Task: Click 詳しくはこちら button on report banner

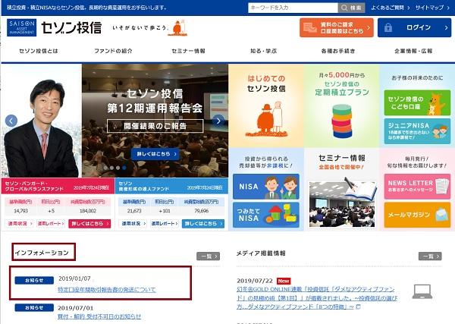Action: click(x=155, y=154)
